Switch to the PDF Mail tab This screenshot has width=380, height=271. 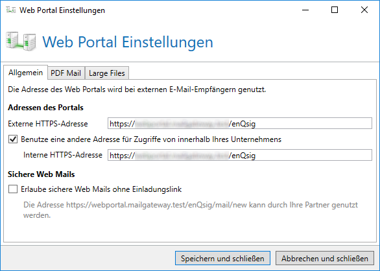65,73
